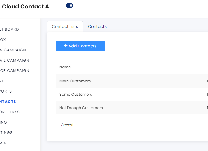The height and width of the screenshot is (151, 208).
Task: Click the Add Contacts button
Action: tap(80, 46)
